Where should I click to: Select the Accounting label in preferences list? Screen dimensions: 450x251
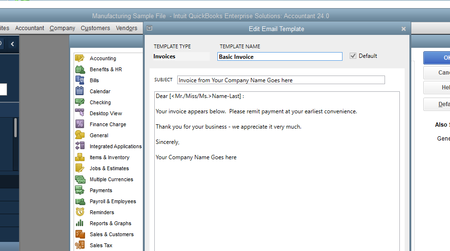point(103,58)
